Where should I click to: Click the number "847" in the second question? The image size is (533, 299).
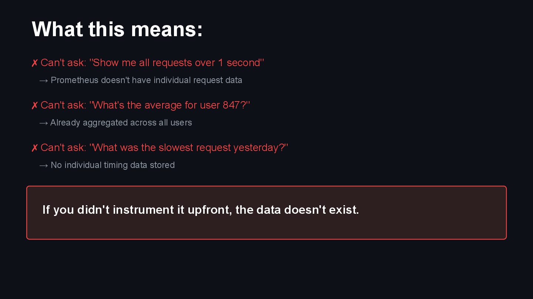(x=231, y=105)
